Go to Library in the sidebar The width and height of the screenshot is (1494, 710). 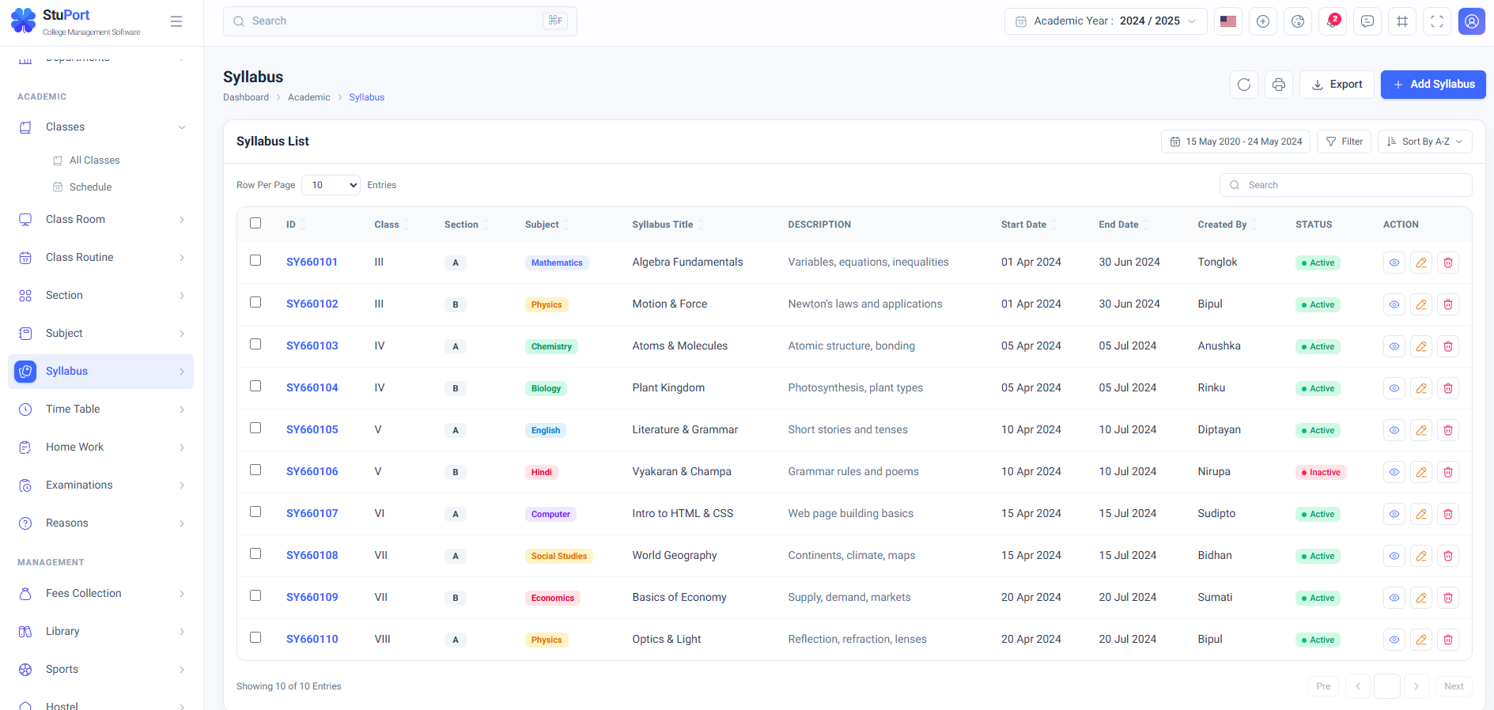click(x=100, y=632)
